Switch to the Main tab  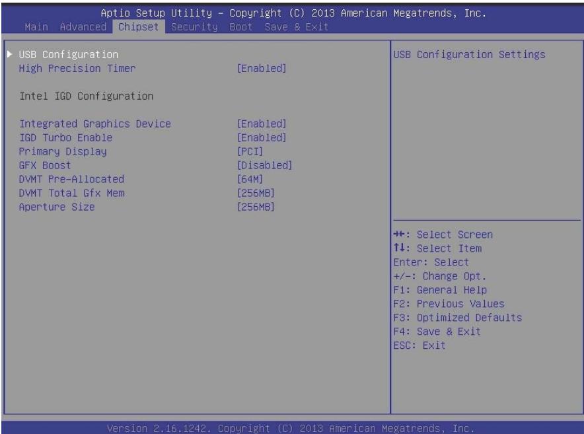36,27
